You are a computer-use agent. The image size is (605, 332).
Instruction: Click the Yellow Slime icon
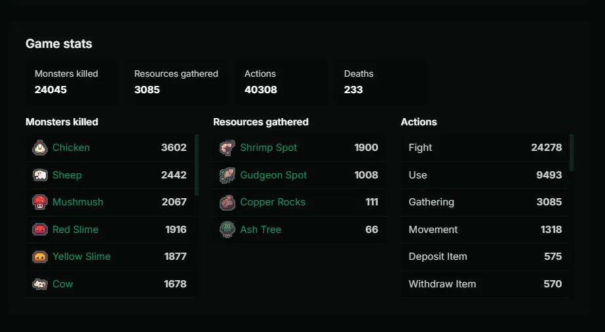pos(40,257)
